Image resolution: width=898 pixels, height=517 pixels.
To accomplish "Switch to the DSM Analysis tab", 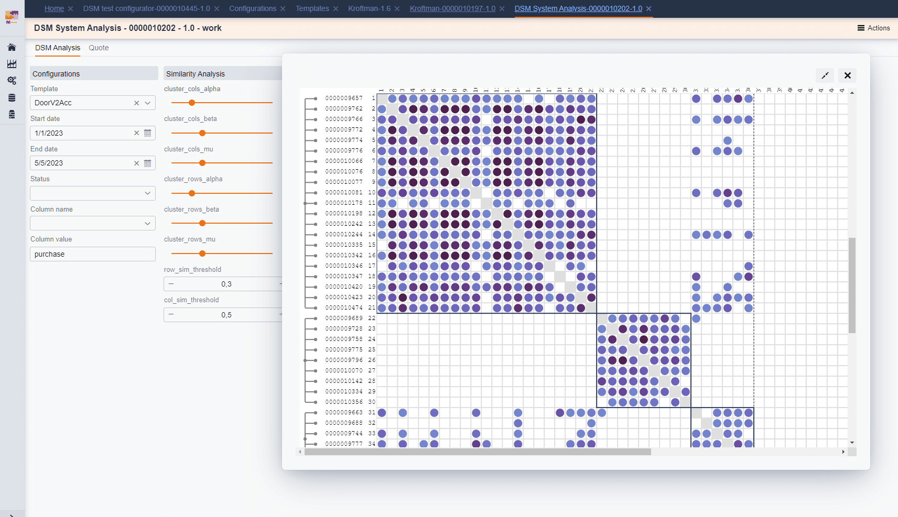I will (x=58, y=48).
